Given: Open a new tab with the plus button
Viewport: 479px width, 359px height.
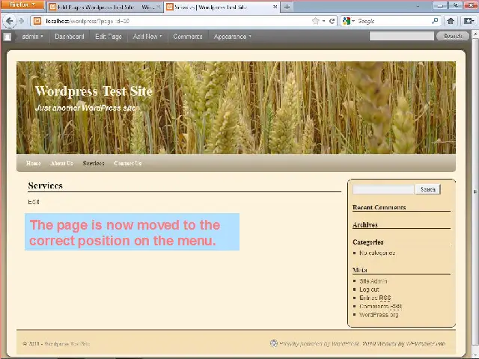Looking at the screenshot, I should pyautogui.click(x=287, y=7).
